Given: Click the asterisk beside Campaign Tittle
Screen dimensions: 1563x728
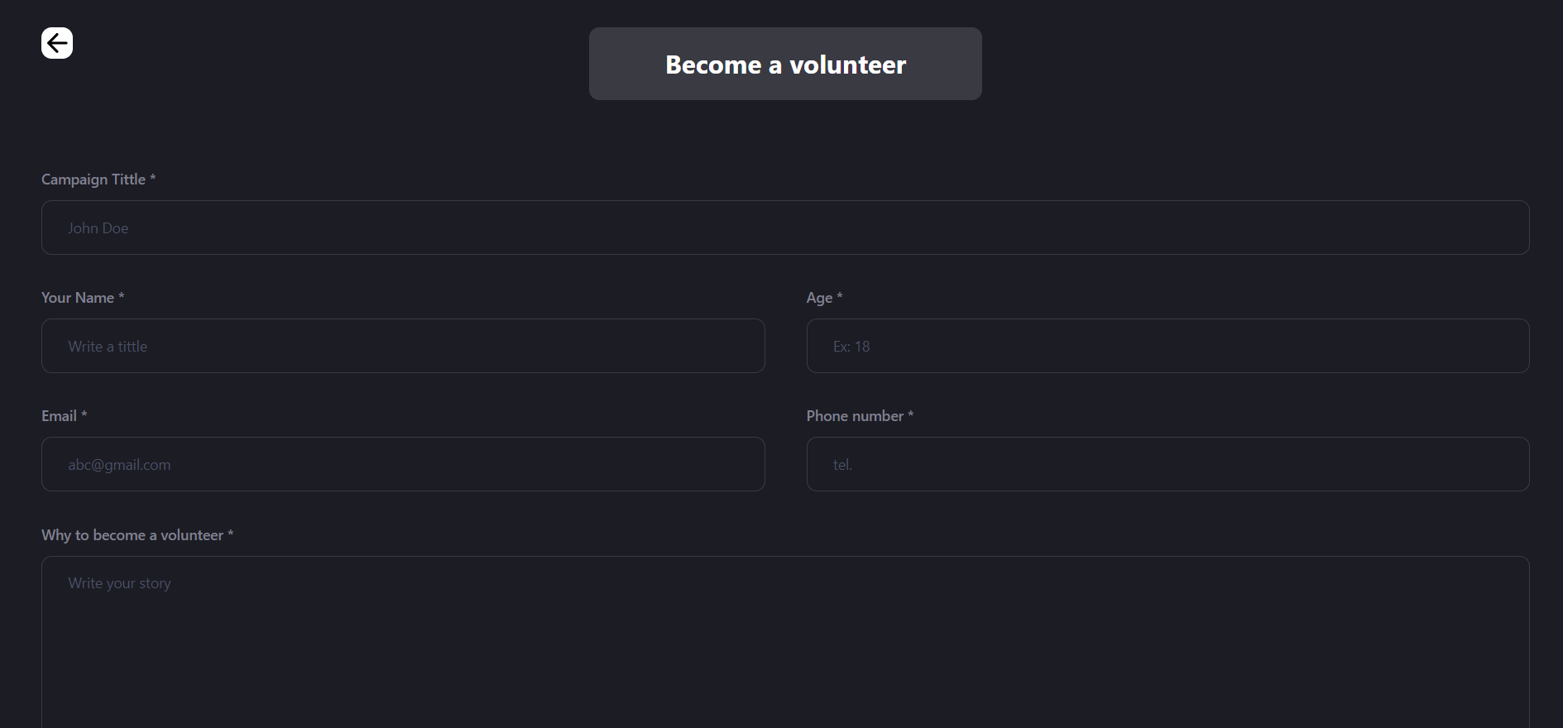Looking at the screenshot, I should point(153,178).
